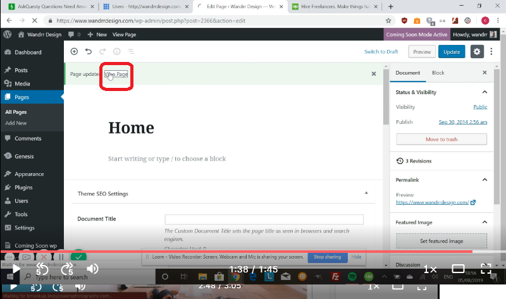506x299 pixels.
Task: Click the View Page link in notice
Action: [x=116, y=74]
